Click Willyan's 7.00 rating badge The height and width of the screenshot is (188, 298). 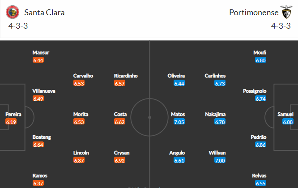tap(219, 160)
